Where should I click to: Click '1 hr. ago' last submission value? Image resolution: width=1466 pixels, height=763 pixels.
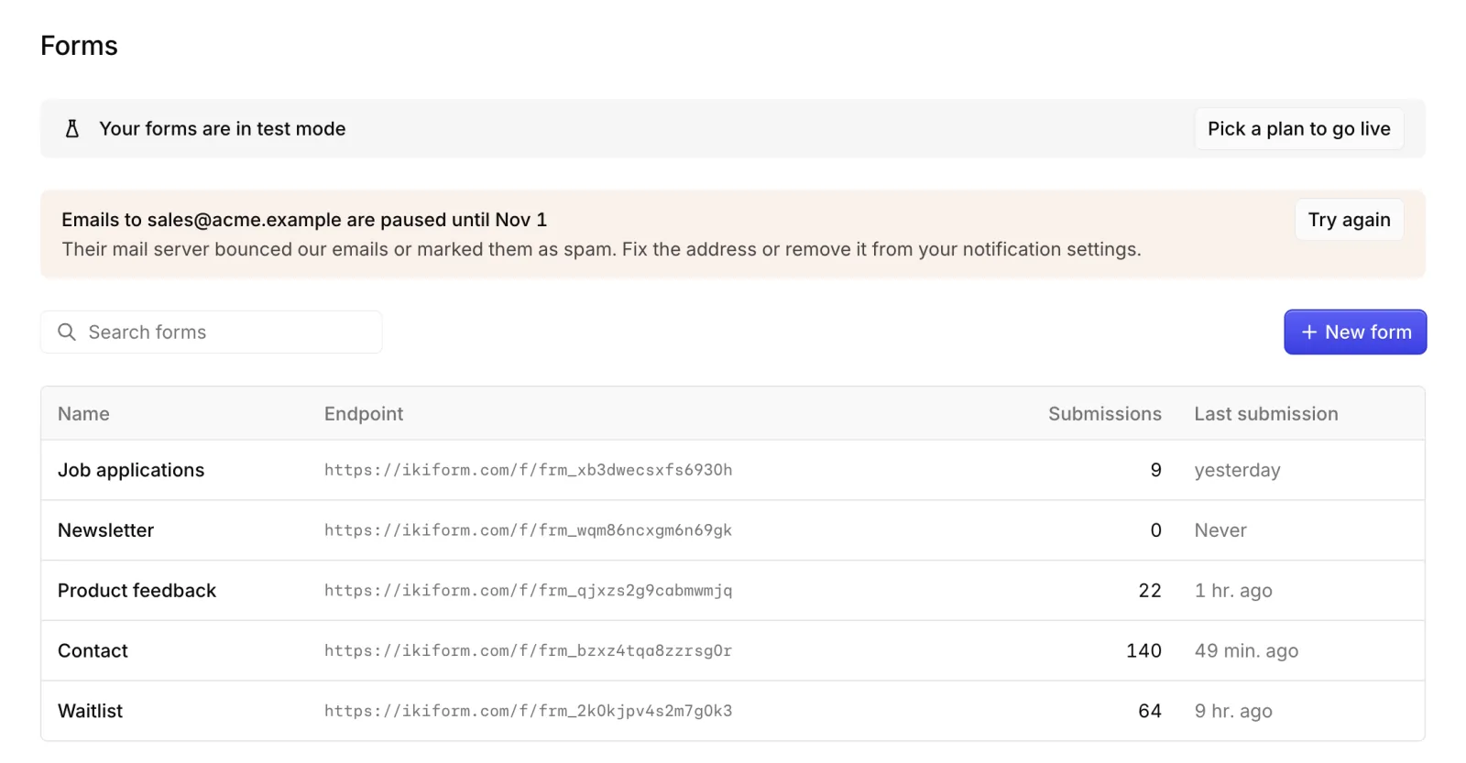click(1233, 591)
